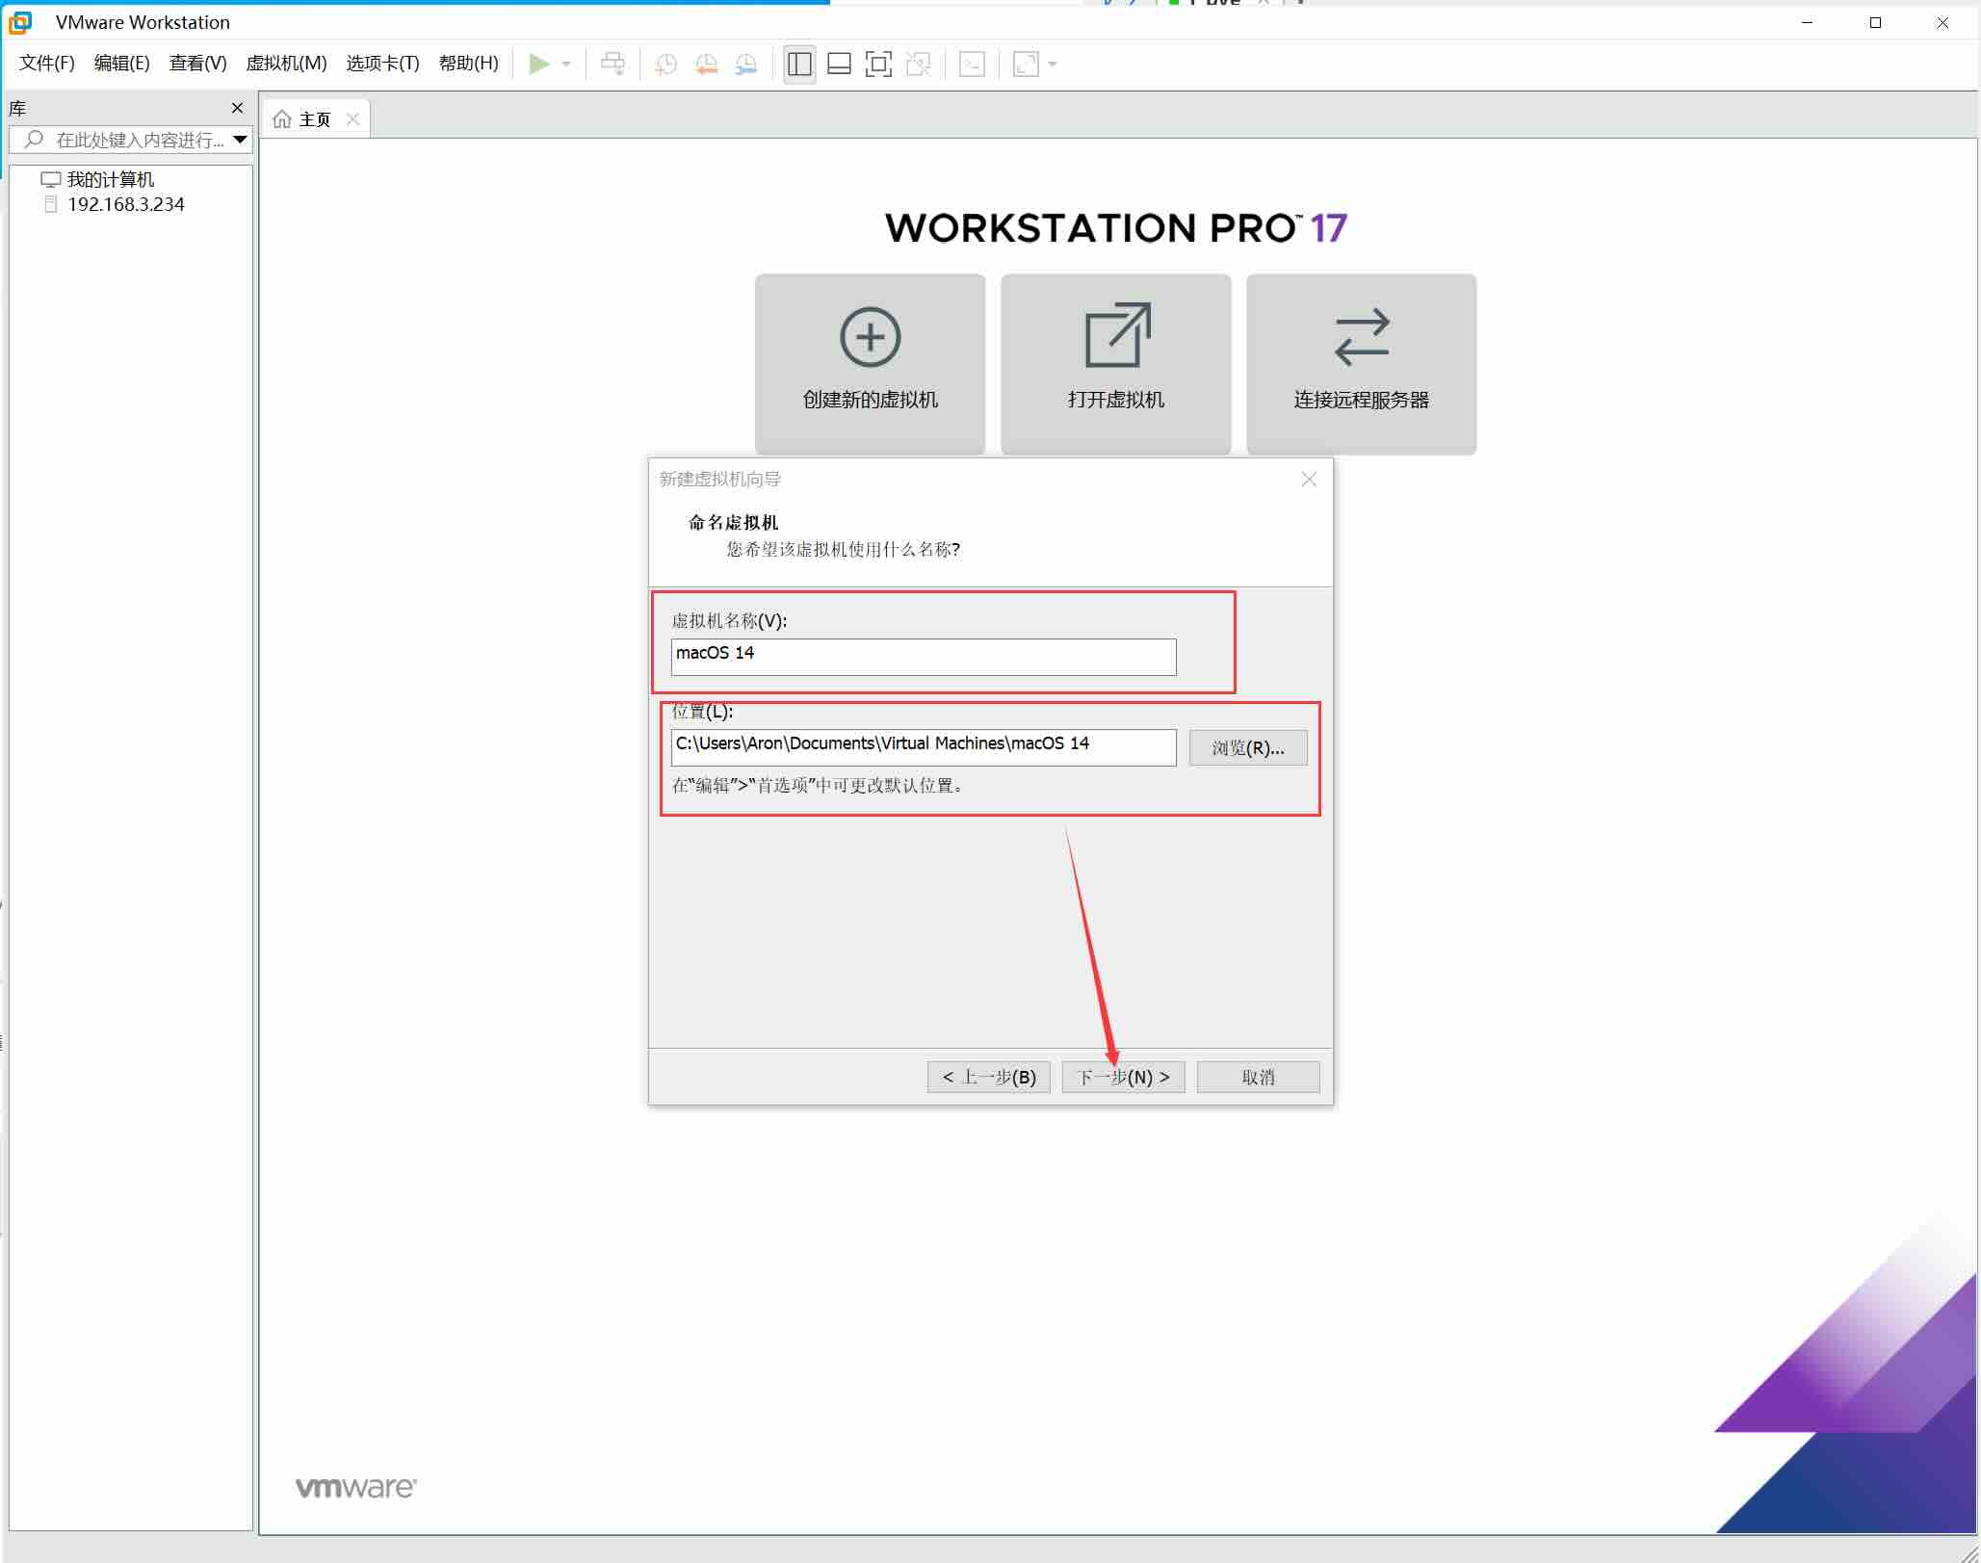Viewport: 1981px width, 1563px height.
Task: Go back with 上一步(B) button
Action: [x=989, y=1077]
